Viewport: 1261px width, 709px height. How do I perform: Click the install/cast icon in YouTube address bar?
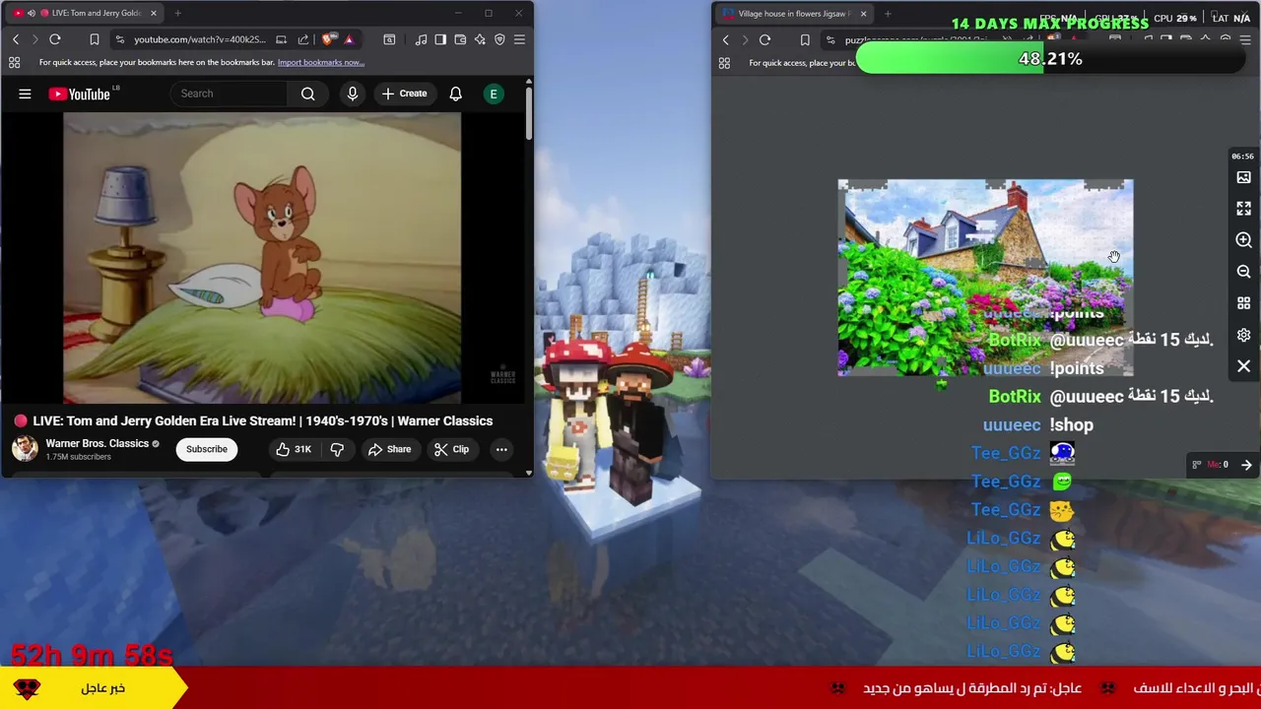tap(281, 39)
